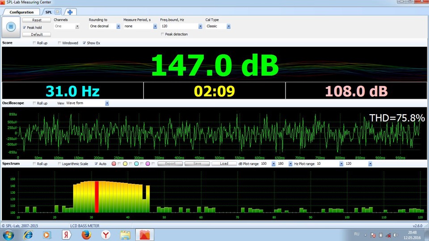The width and height of the screenshot is (429, 241).
Task: Open Windows Media Player from the taskbar
Action: click(x=47, y=234)
